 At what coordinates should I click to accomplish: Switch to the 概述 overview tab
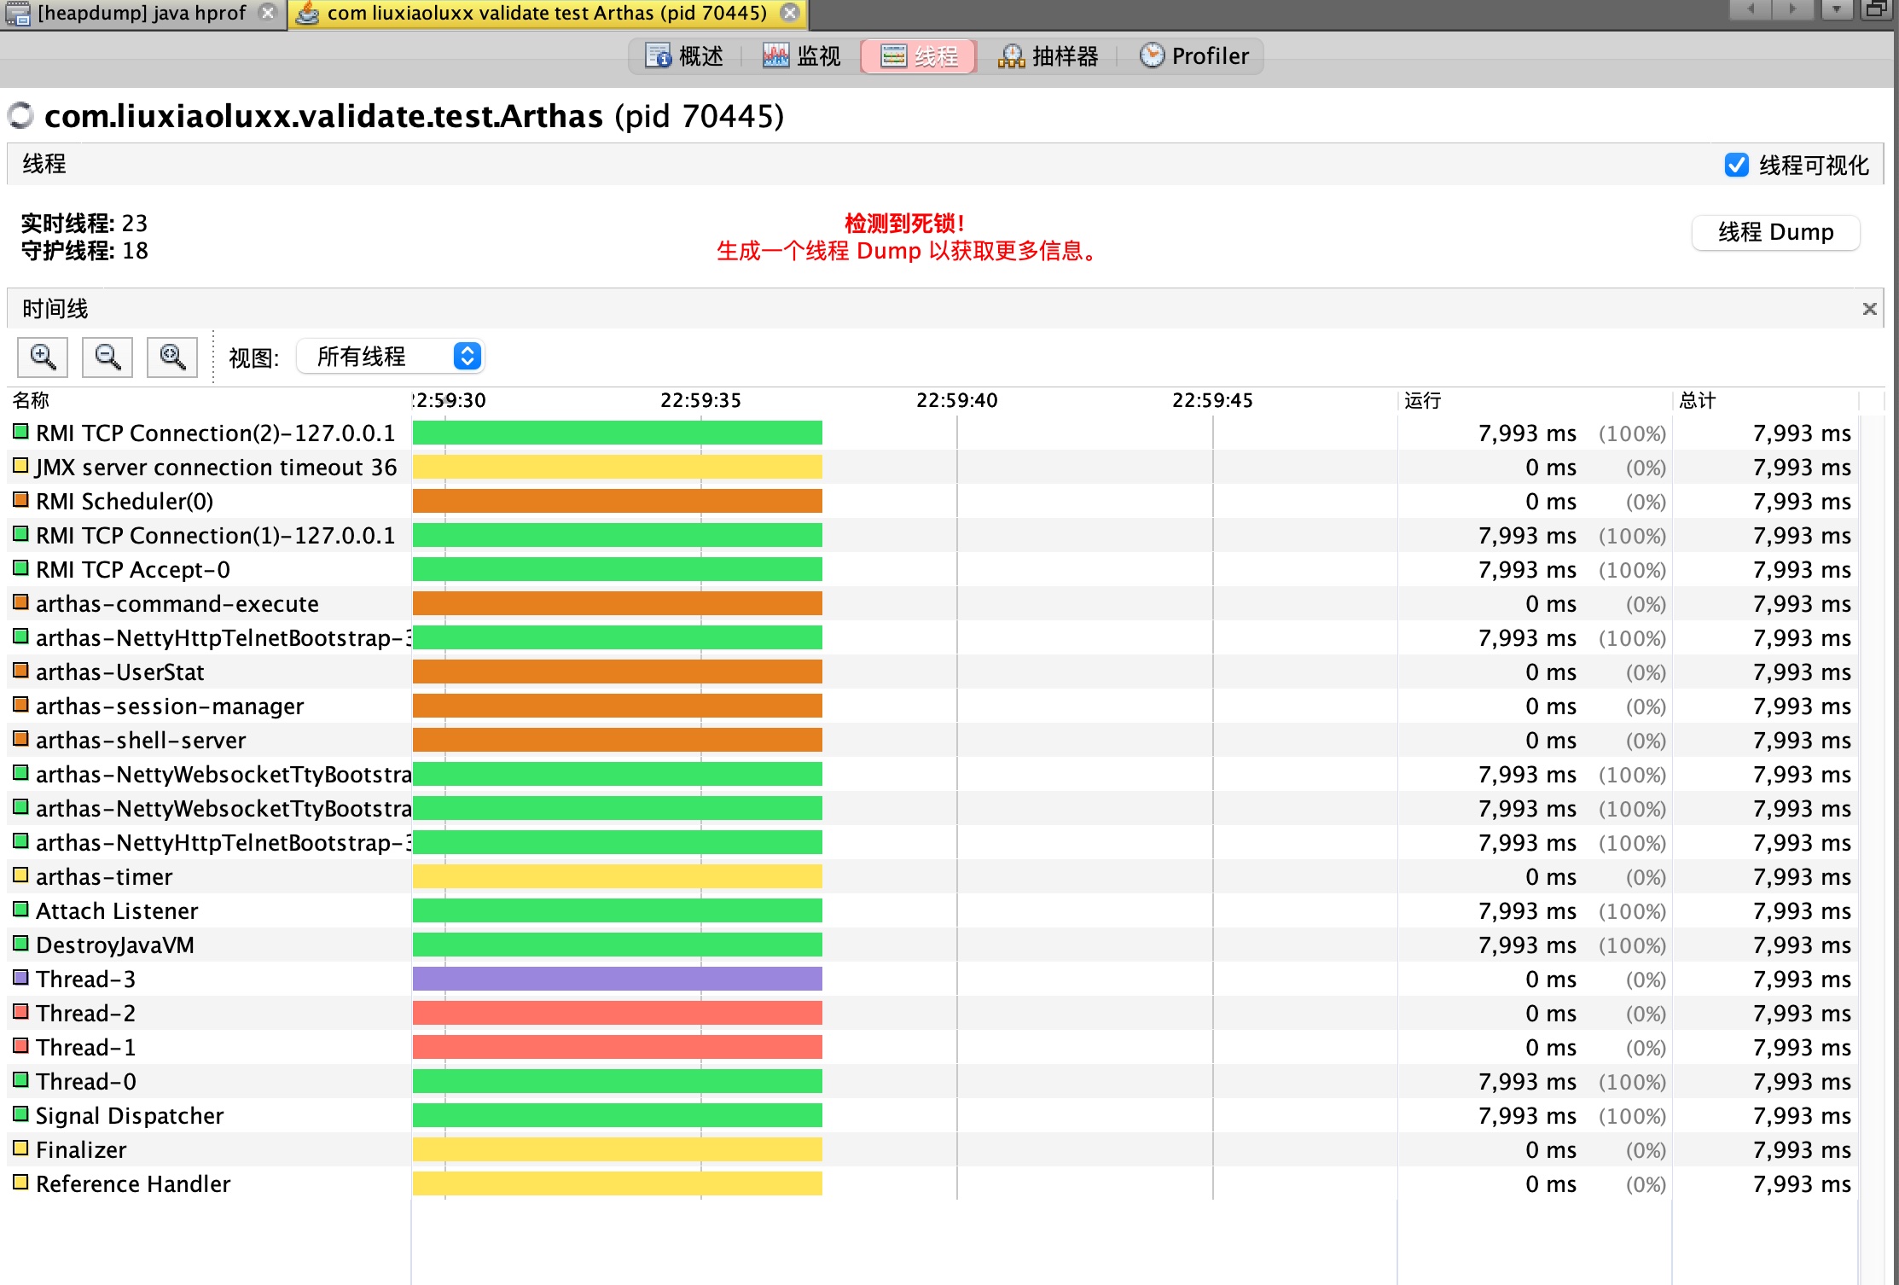coord(684,56)
